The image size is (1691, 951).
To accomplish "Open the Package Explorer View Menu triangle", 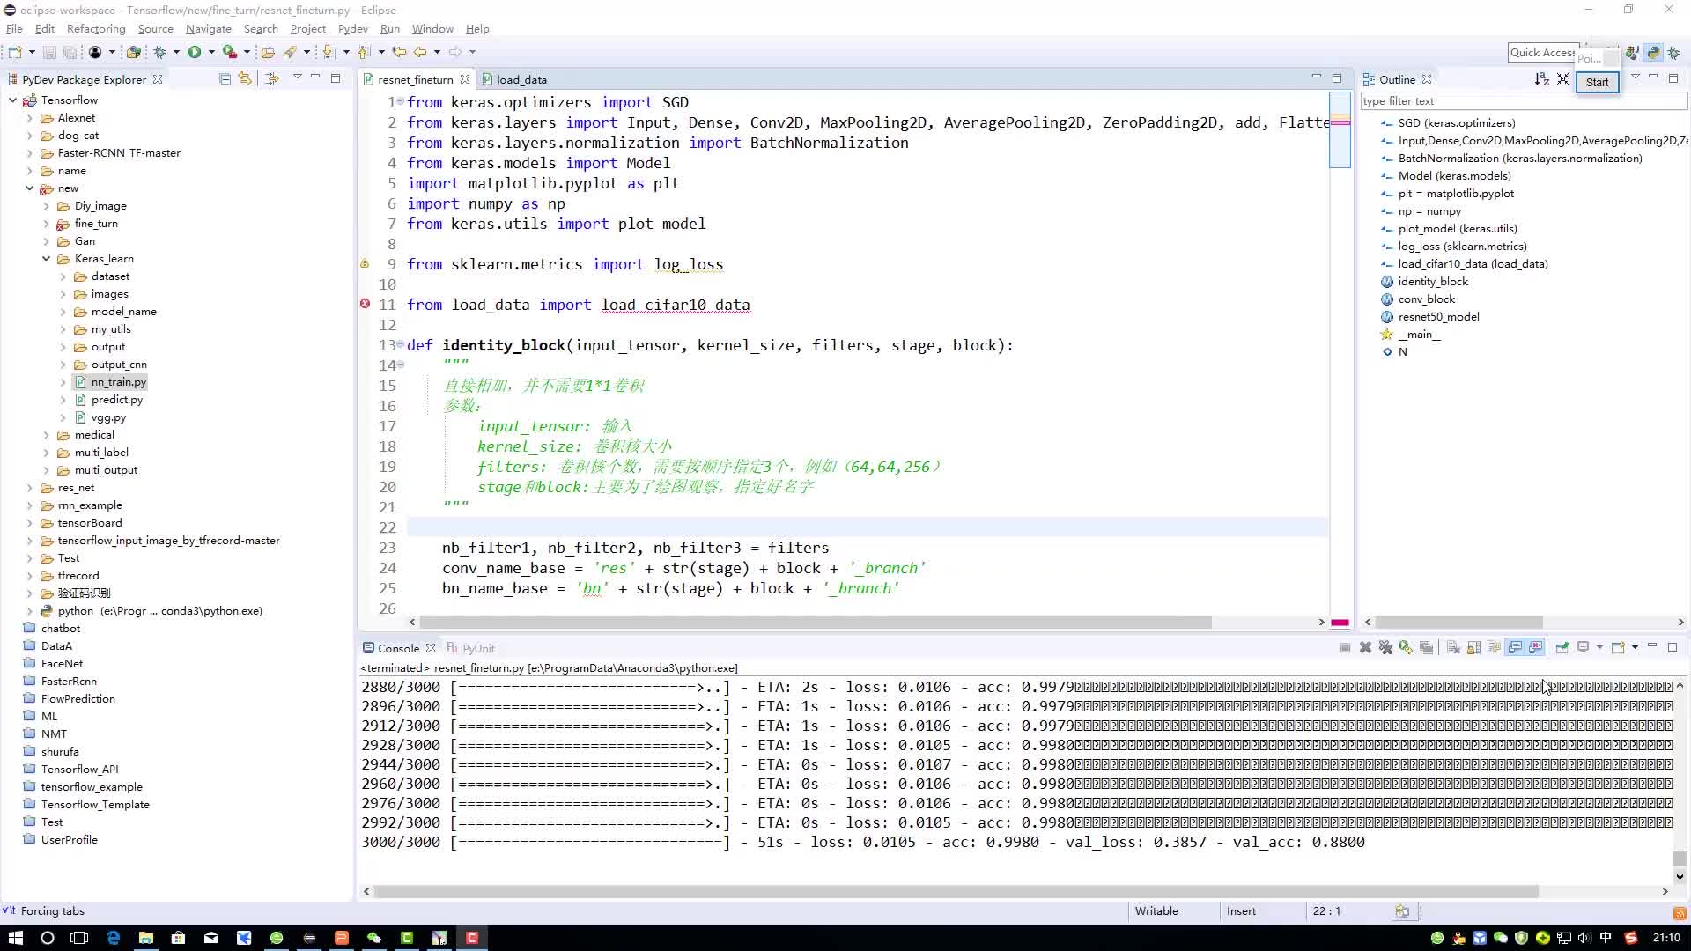I will (x=297, y=78).
